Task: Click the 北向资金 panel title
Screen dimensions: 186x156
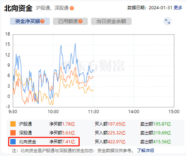Action: click(18, 8)
